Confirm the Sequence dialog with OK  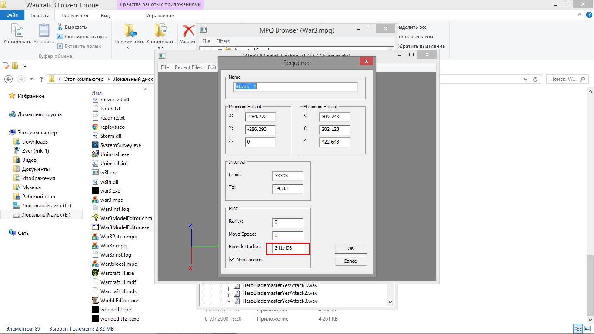pyautogui.click(x=351, y=248)
